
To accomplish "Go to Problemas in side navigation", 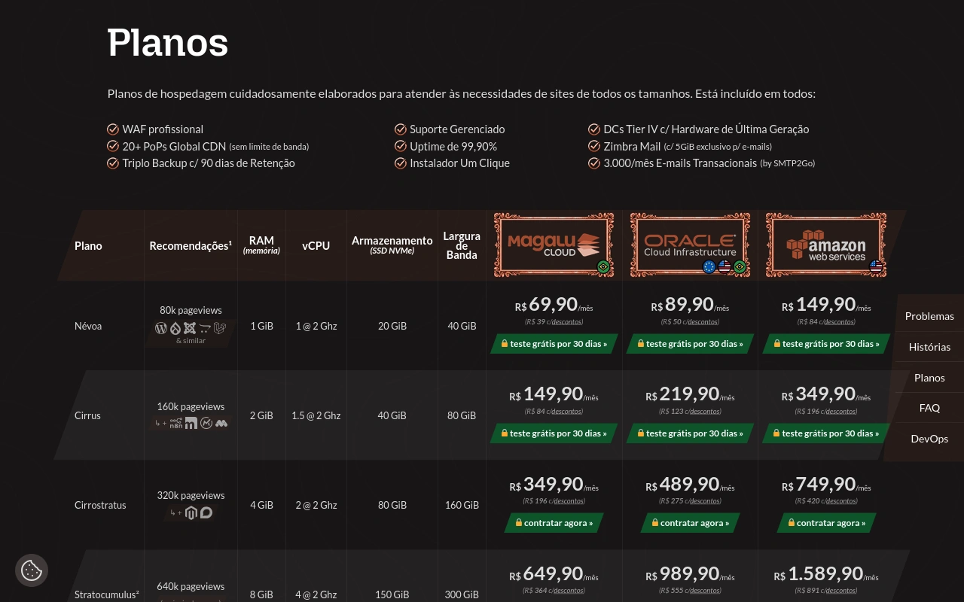I will (x=929, y=316).
